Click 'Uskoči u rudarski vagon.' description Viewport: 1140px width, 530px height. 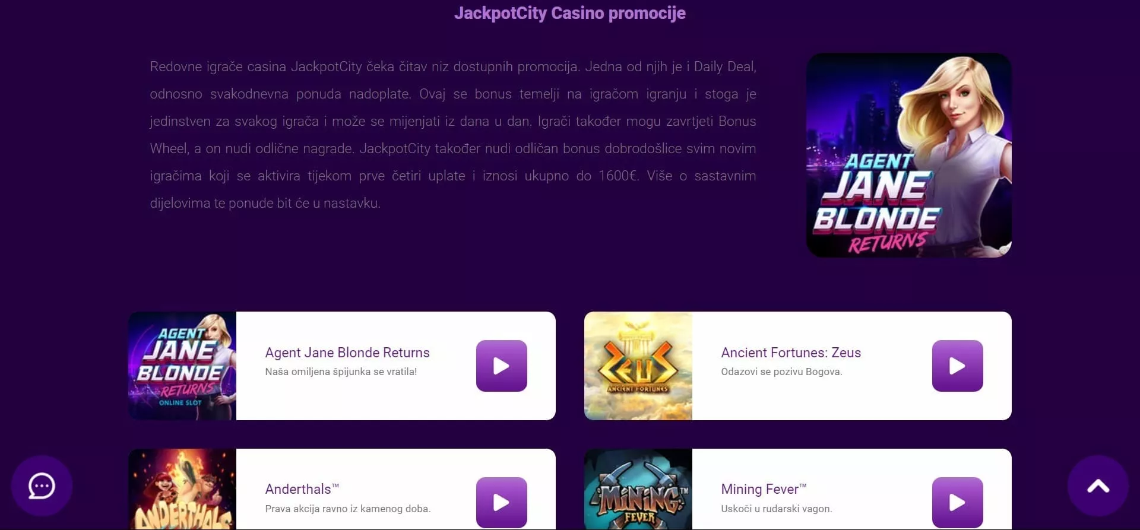pos(777,509)
